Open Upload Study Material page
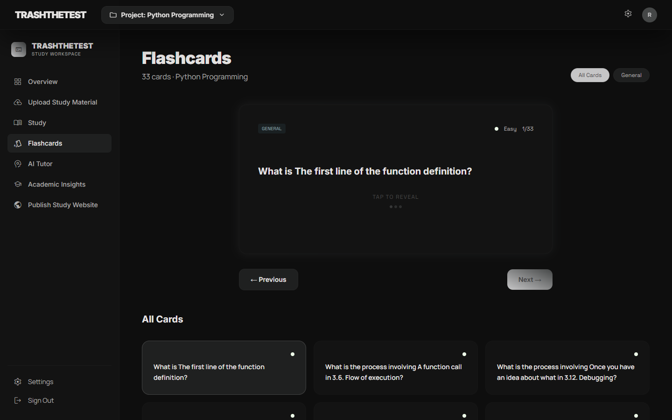Image resolution: width=672 pixels, height=420 pixels. tap(59, 102)
